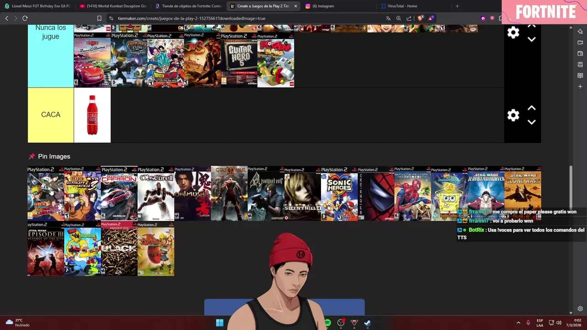Screen dimensions: 587x330
Task: Click the tiermaker.com address bar
Action: [x=248, y=18]
